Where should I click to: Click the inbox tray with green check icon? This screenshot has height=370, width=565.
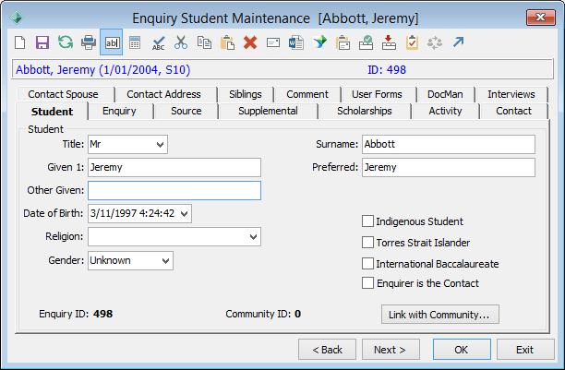366,42
